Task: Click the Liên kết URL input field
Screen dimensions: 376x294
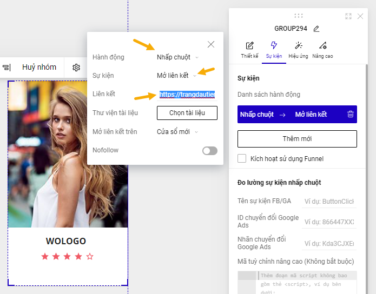Action: (x=187, y=95)
